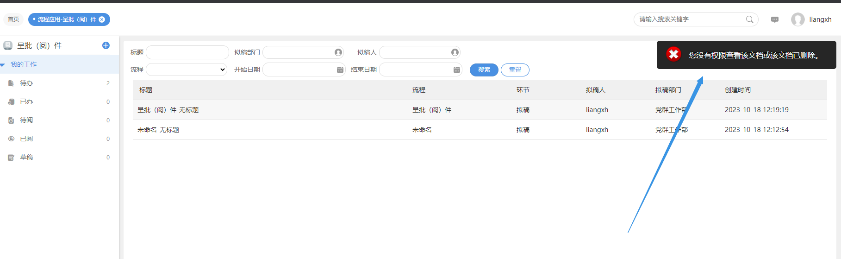This screenshot has width=841, height=259.
Task: Click the 拟稿人 input field
Action: pyautogui.click(x=420, y=52)
